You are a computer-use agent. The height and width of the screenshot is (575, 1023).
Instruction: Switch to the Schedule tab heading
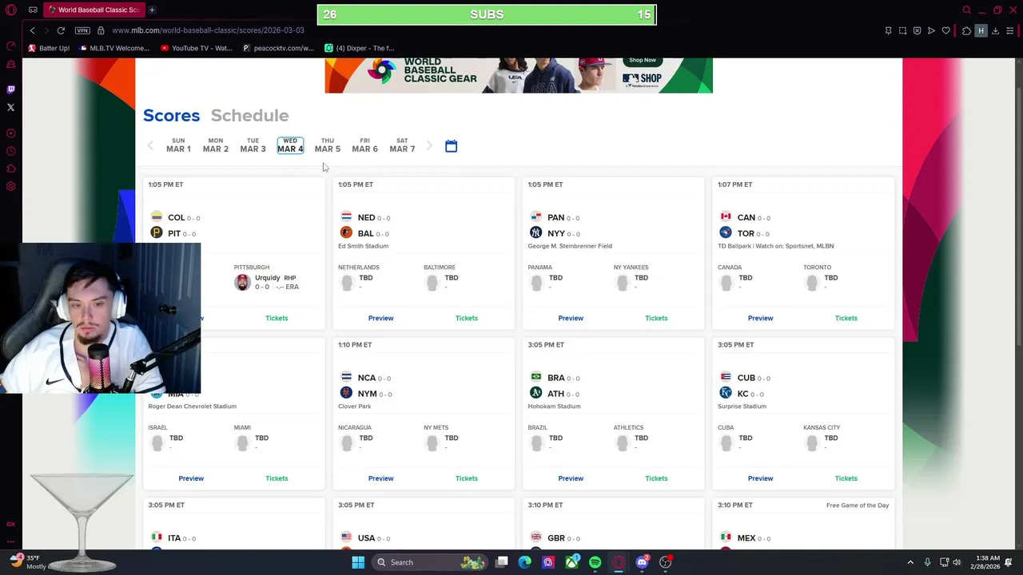click(249, 116)
